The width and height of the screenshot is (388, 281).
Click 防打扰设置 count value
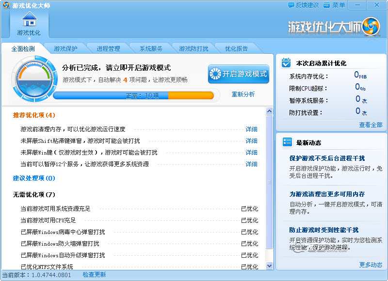point(361,111)
